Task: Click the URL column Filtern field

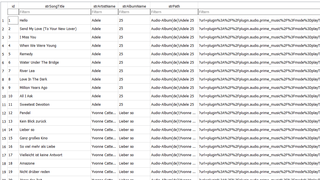Action: click(259, 12)
